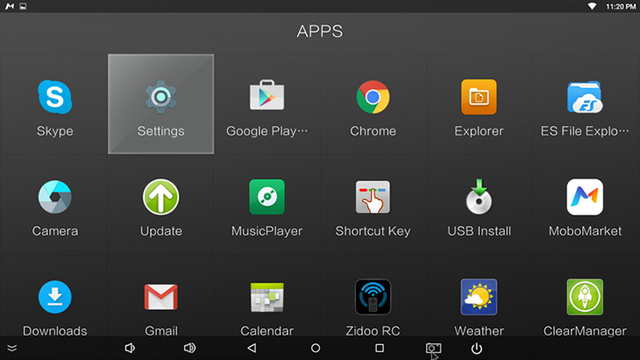
Task: Open the Explorer app
Action: 479,104
